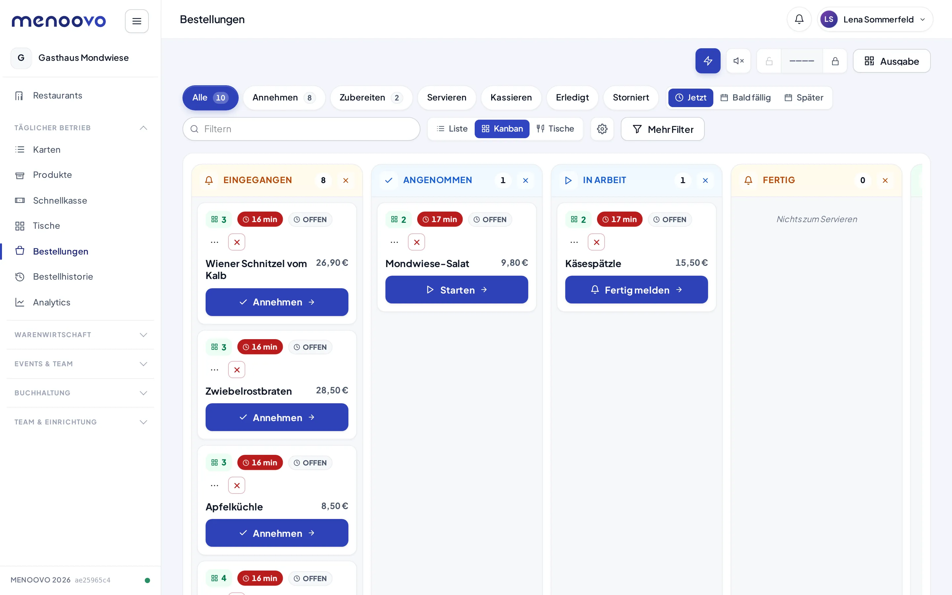Screen dimensions: 952x595
Task: Cancel the Käsespätzle order with red X
Action: click(x=596, y=242)
